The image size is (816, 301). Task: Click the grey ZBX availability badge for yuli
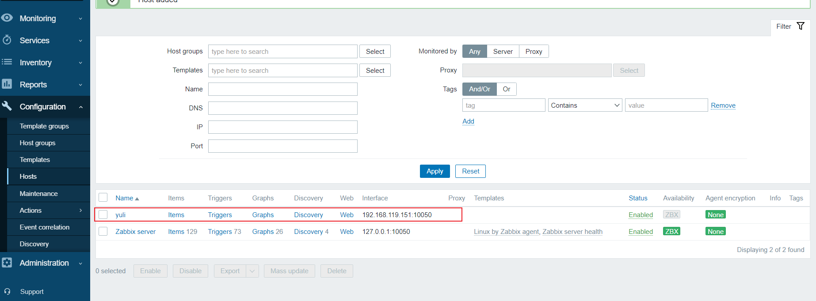tap(671, 214)
